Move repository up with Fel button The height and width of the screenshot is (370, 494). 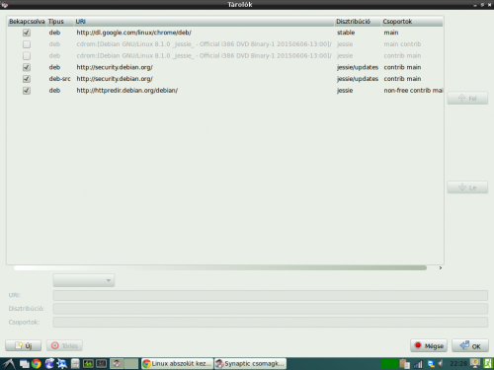[x=467, y=98]
